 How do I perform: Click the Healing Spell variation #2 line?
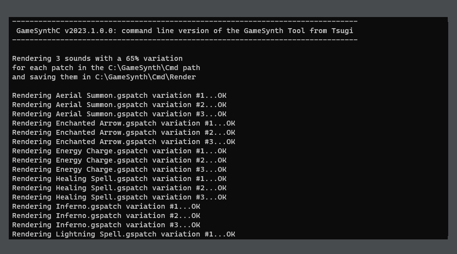point(119,188)
